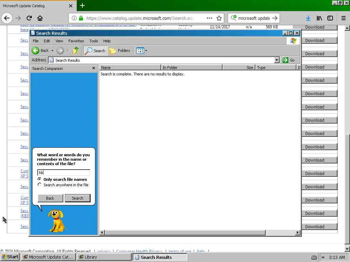Open the Views icon button

[x=140, y=50]
